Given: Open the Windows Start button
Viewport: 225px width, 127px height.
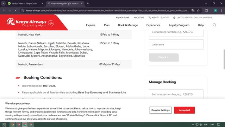Looking at the screenshot, I should (4, 125).
